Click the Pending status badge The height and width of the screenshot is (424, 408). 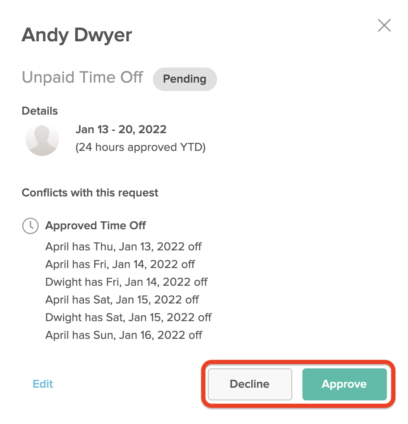[x=185, y=79]
